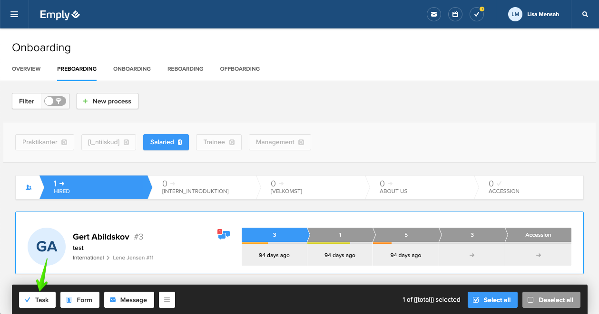The width and height of the screenshot is (599, 314).
Task: Open the calendar icon in header
Action: [x=455, y=14]
